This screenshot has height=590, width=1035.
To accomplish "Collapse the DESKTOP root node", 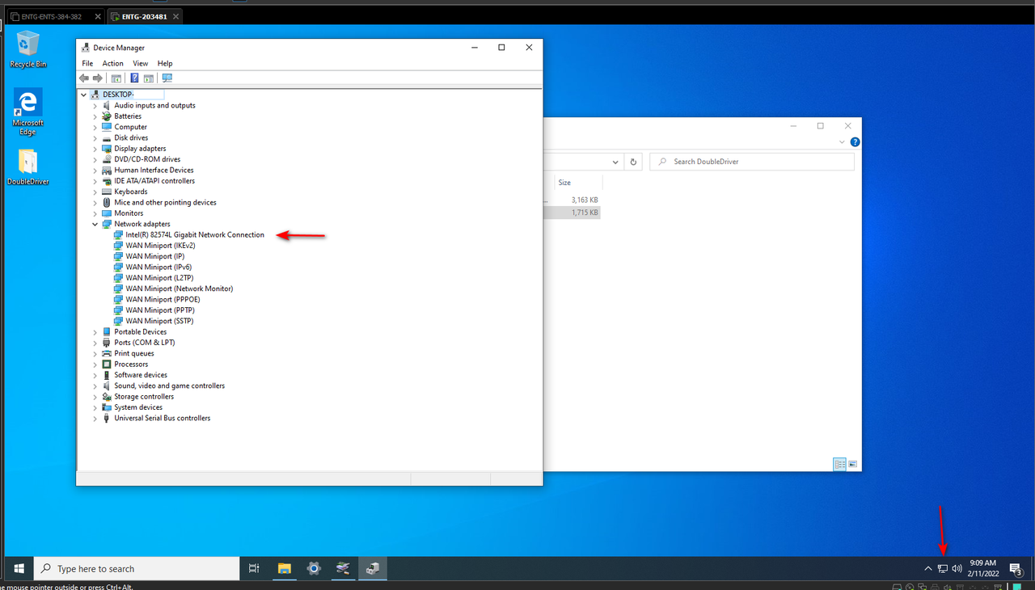I will click(83, 95).
